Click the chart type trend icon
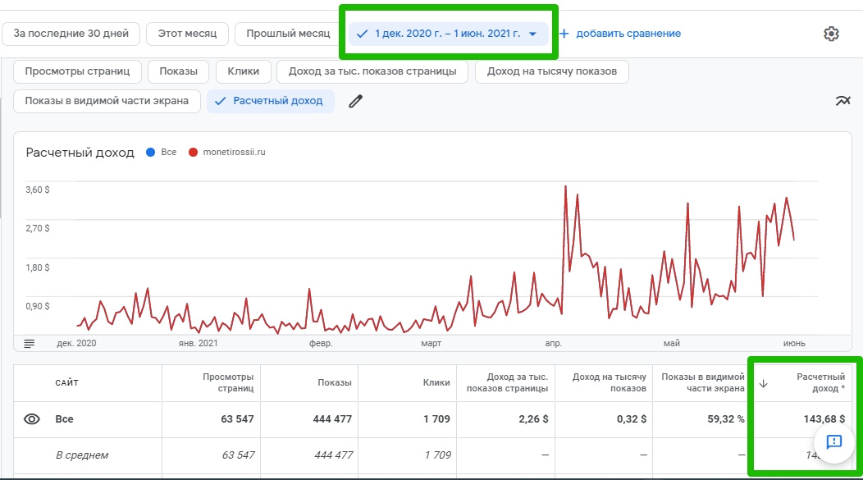863x480 pixels. [x=842, y=101]
